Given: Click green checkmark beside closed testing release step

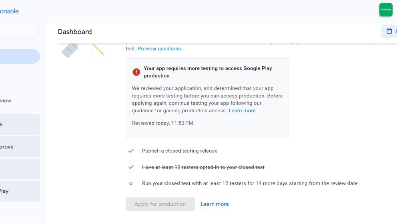Looking at the screenshot, I should tap(131, 151).
